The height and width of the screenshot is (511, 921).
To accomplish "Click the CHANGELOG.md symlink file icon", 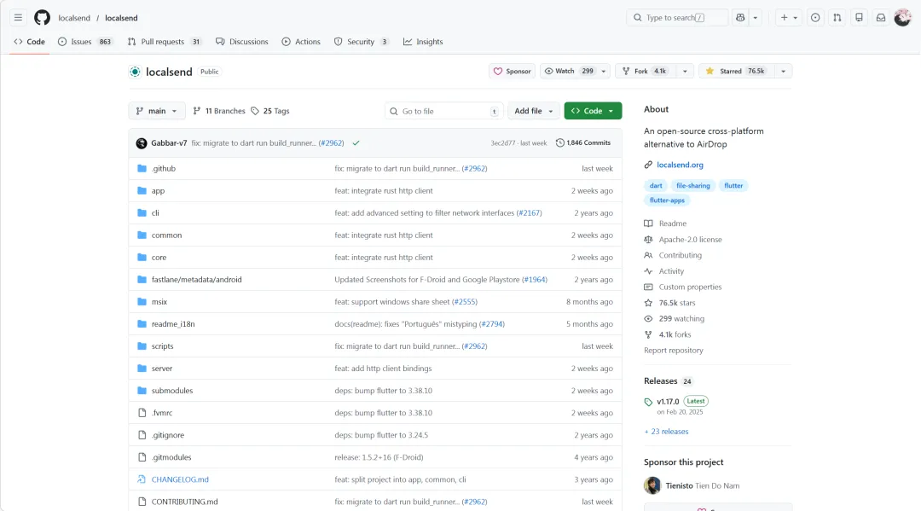I will 142,479.
